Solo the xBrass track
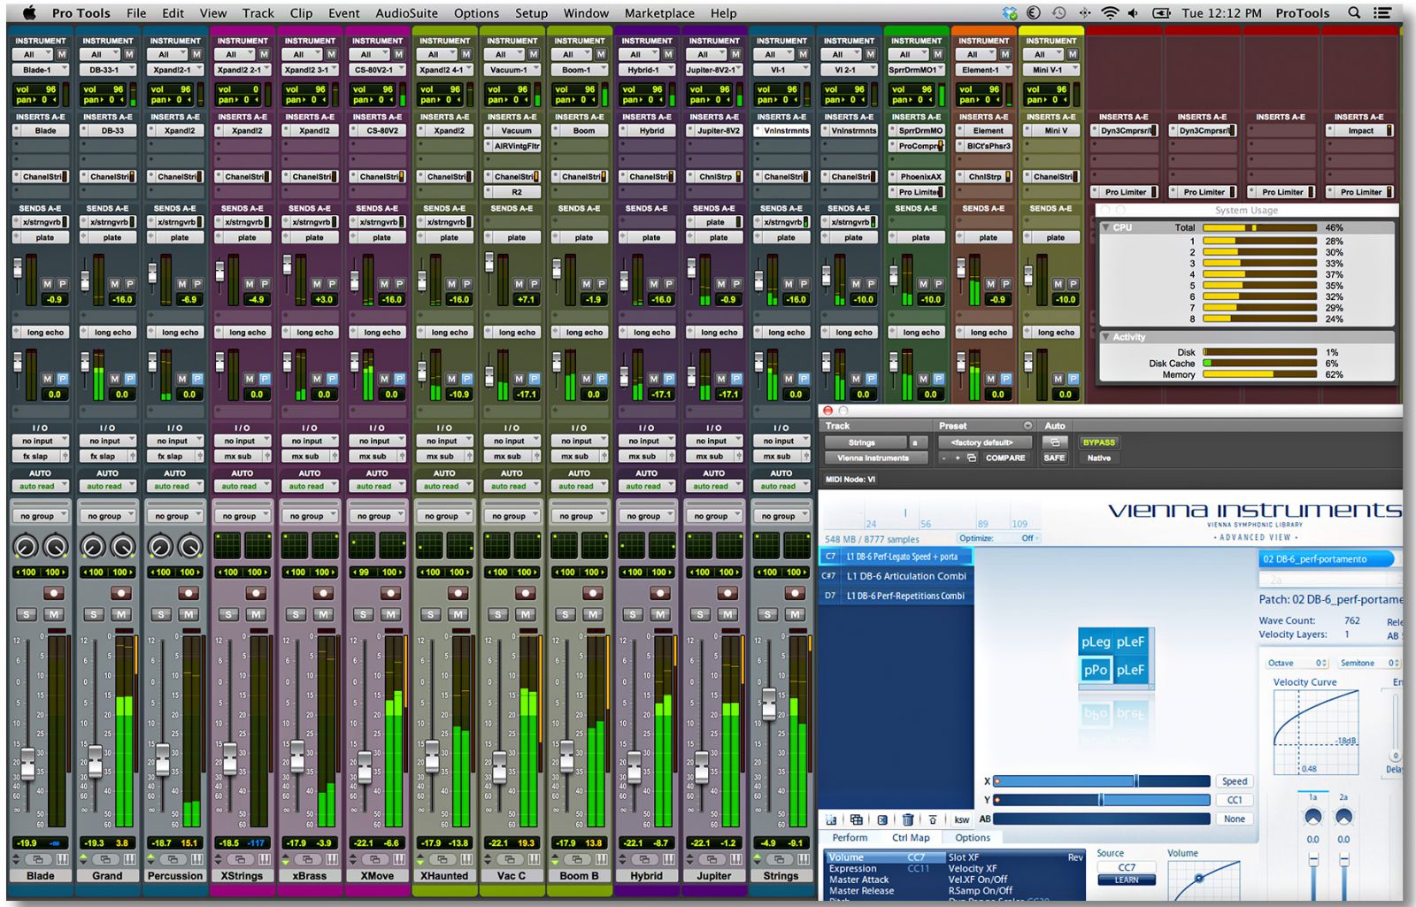Image resolution: width=1416 pixels, height=907 pixels. coord(296,614)
